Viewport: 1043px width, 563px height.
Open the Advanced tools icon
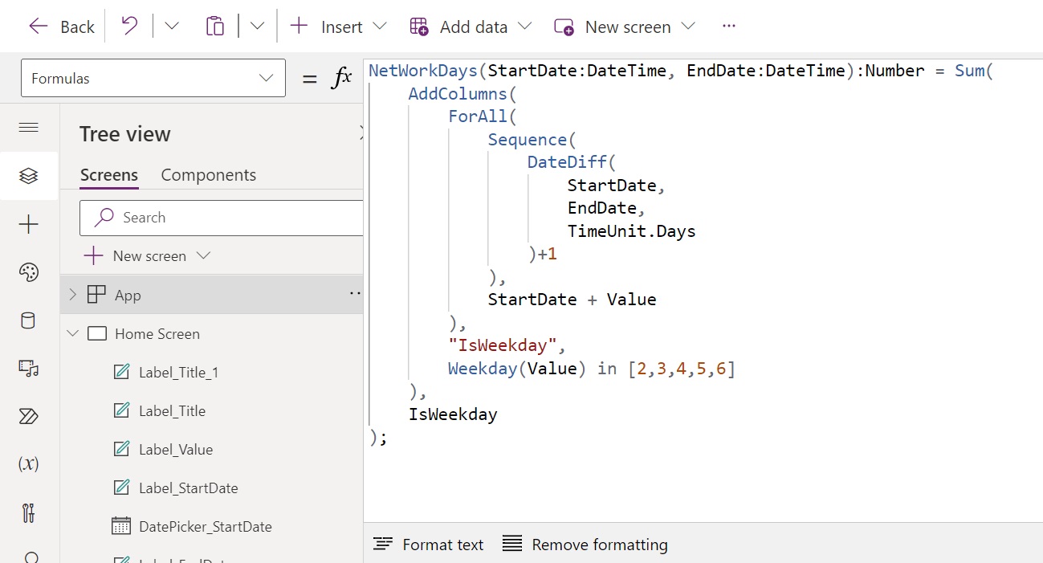(x=29, y=512)
